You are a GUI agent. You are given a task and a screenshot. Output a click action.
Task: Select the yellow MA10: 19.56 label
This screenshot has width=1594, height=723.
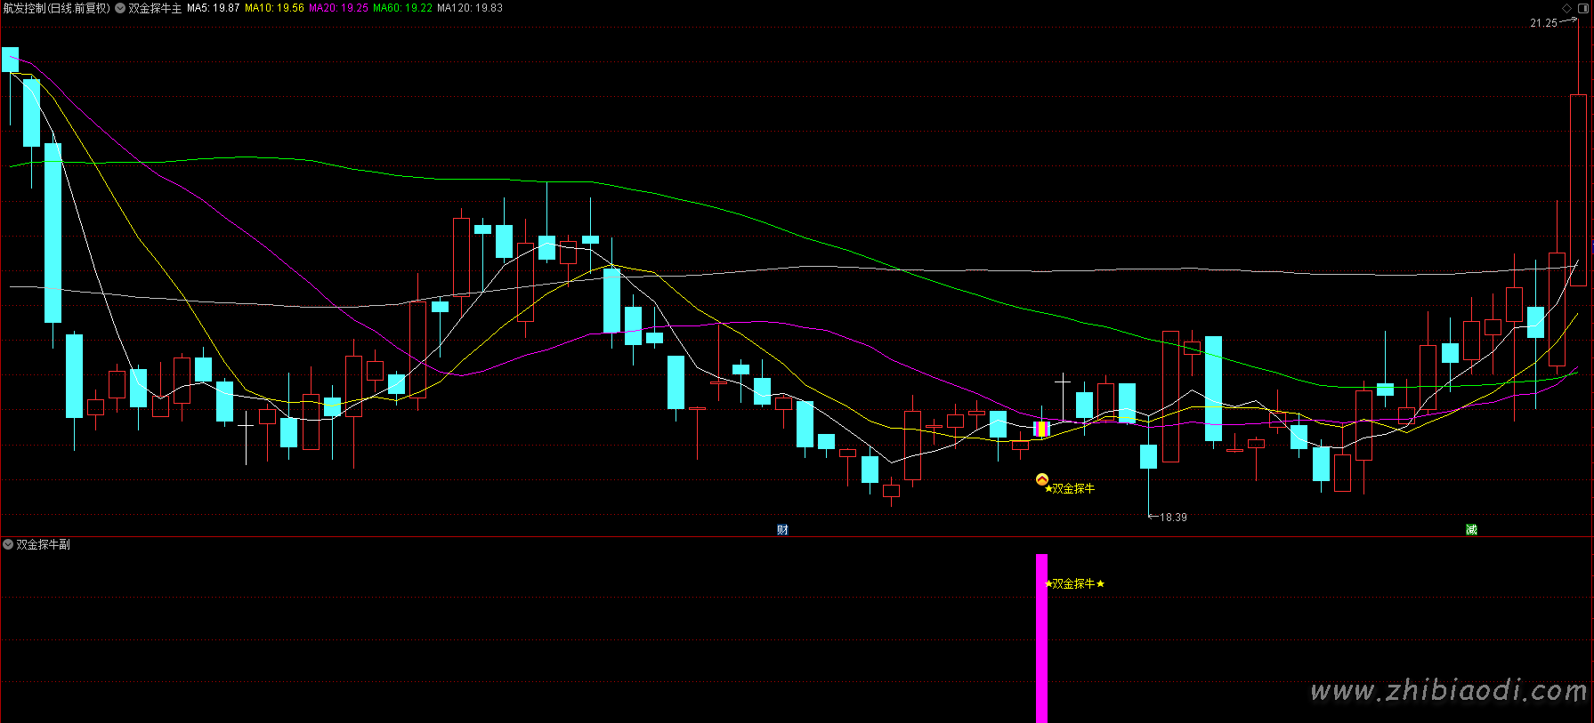274,8
